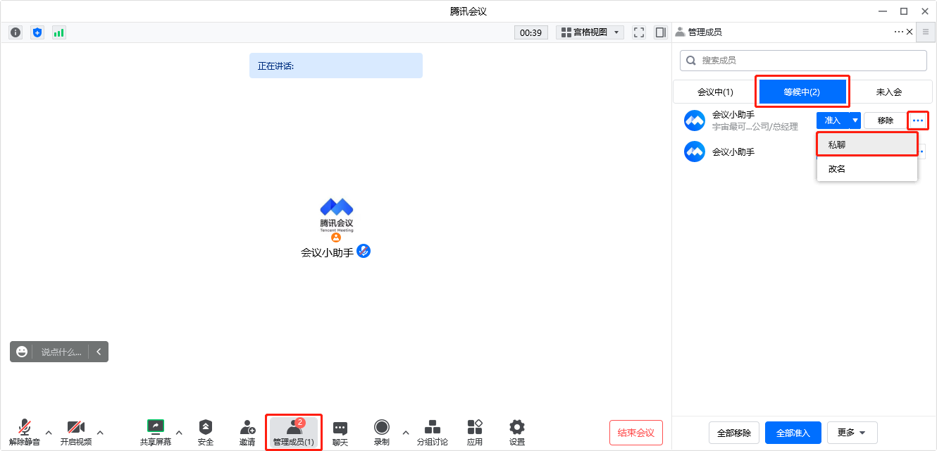Click the 00:39 meeting timer
Screen dimensions: 937x451
(x=531, y=32)
